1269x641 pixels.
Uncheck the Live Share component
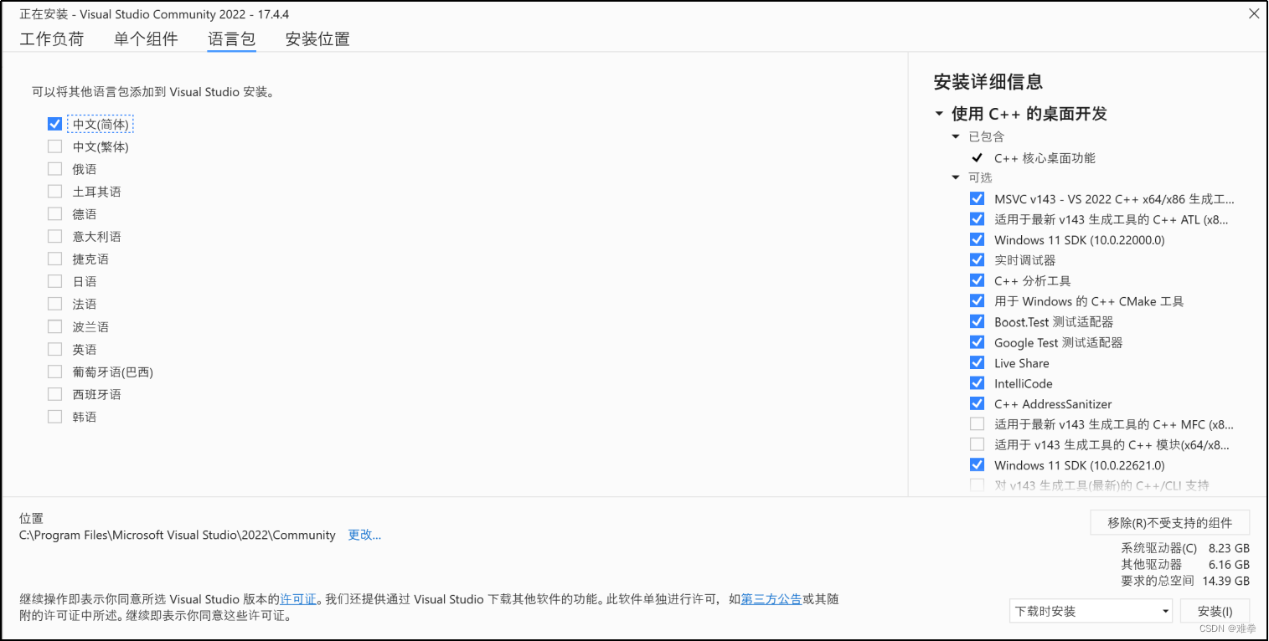(977, 363)
